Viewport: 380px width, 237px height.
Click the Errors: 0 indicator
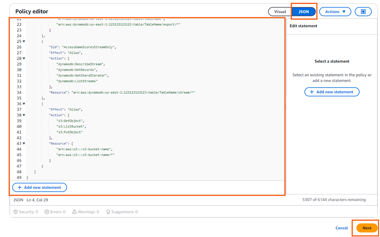pyautogui.click(x=55, y=212)
